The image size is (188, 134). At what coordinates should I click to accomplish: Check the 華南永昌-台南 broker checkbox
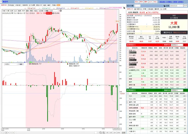(128, 105)
